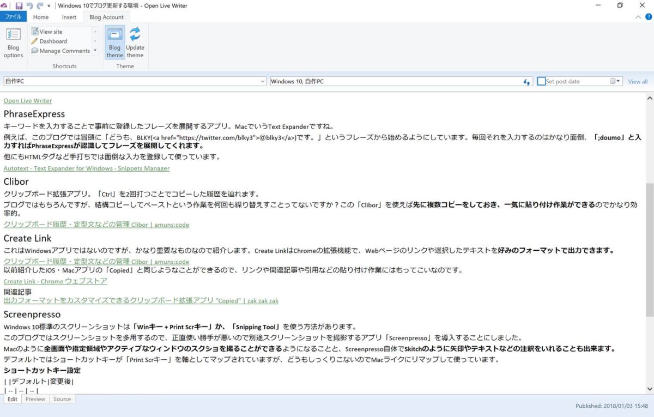Click the vertical scrollbar down arrow
The image size is (654, 417).
pyautogui.click(x=649, y=389)
